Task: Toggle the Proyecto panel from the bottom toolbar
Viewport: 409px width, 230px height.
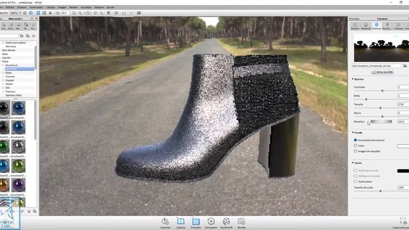Action: (196, 224)
